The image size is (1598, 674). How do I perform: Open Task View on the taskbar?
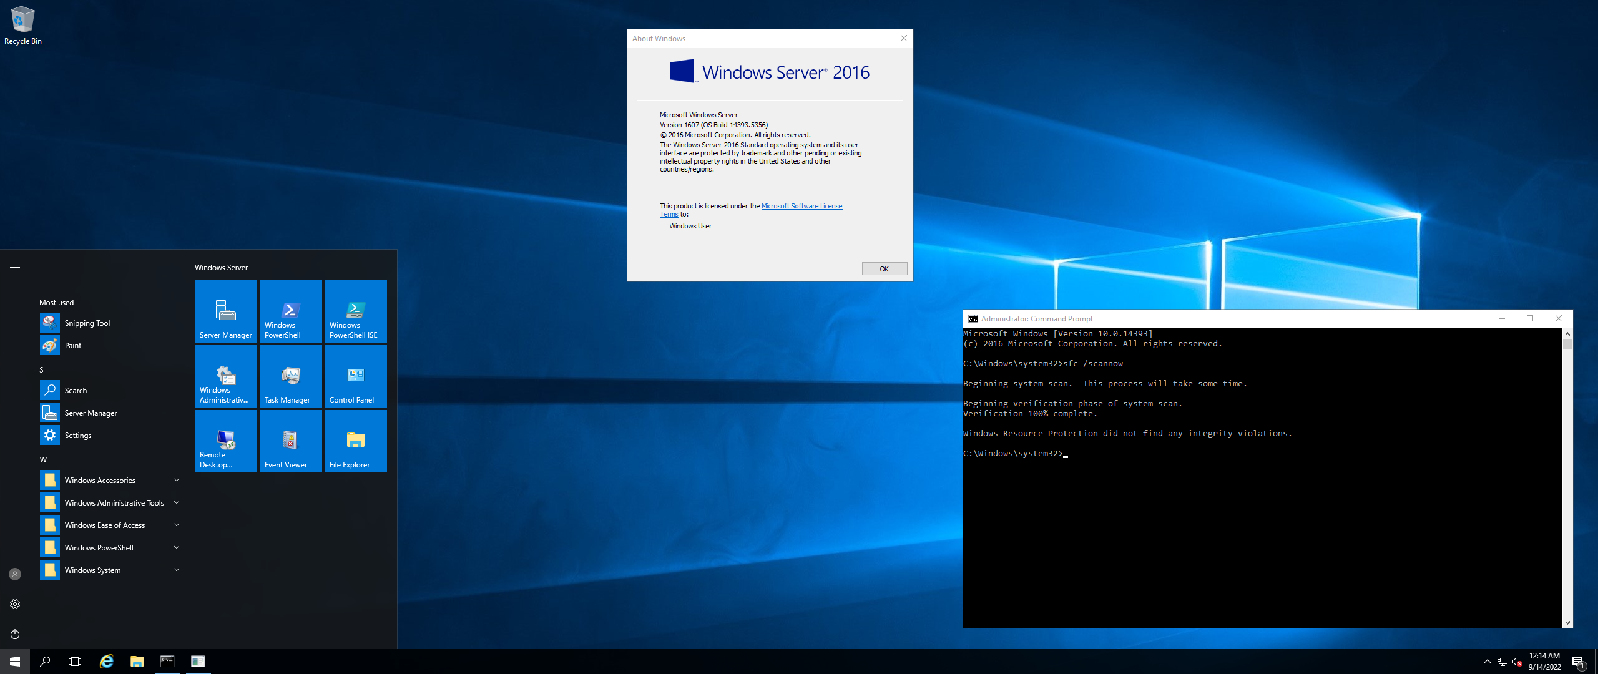(x=75, y=662)
